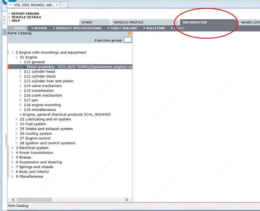Screen dimensions: 260x211
Task: Open PRODUCT SPECIFICATIONS section
Action: 77,28
